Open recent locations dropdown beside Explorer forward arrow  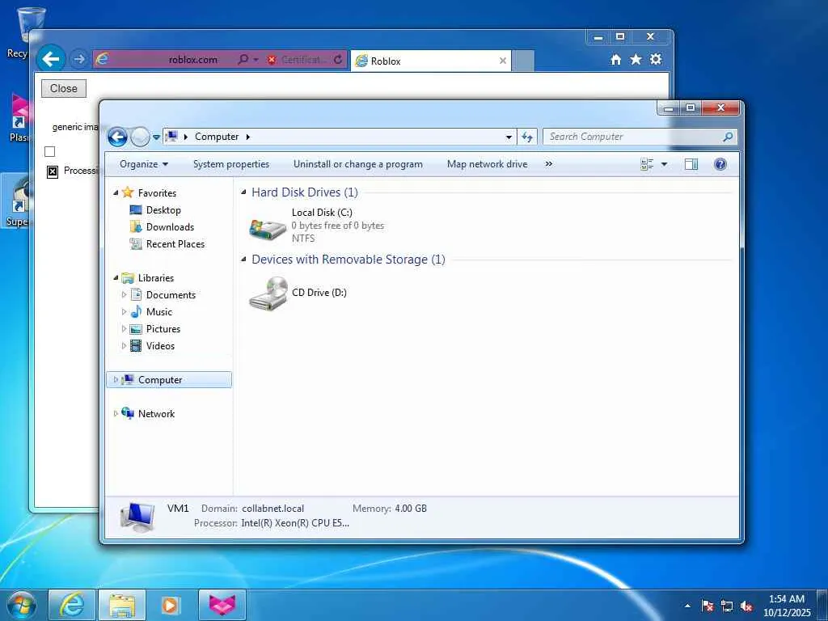pyautogui.click(x=156, y=137)
